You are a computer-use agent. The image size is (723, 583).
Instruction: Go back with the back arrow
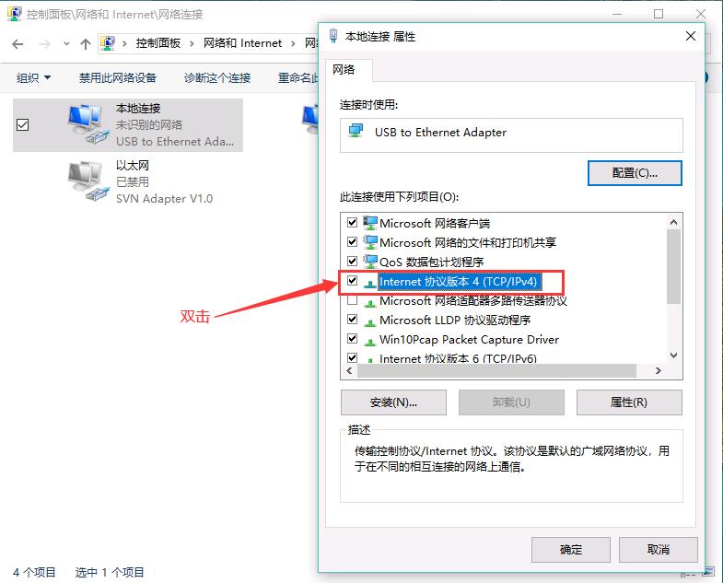[x=17, y=44]
